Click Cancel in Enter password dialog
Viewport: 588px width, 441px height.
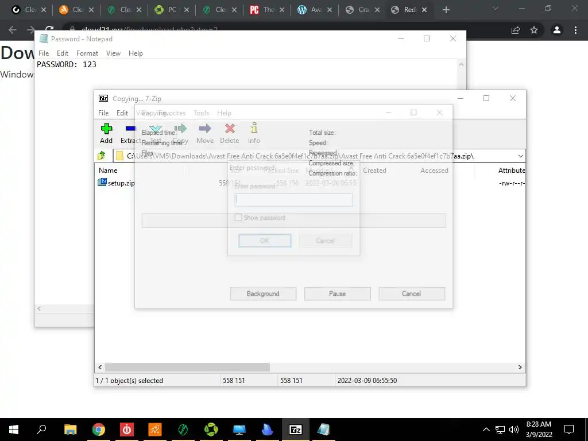(x=325, y=241)
